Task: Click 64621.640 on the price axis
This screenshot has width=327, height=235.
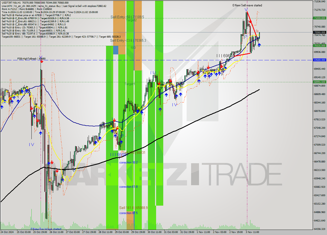Action: pos(320,221)
